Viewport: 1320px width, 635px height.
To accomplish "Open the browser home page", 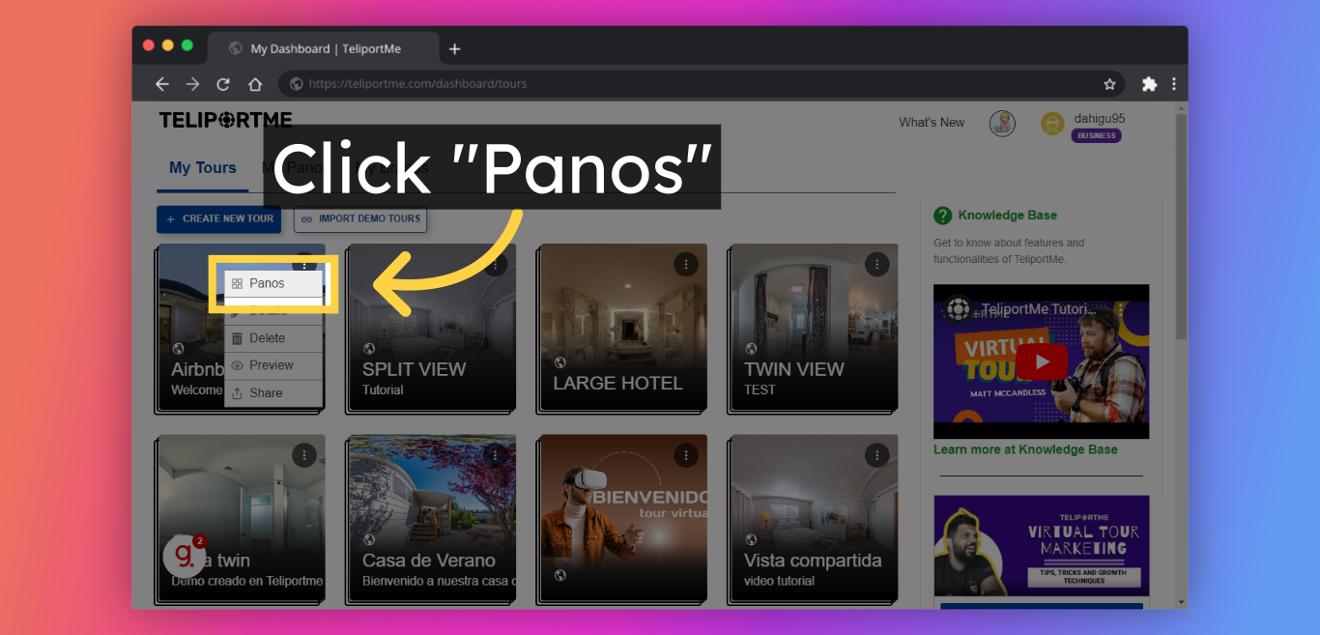I will [x=255, y=84].
